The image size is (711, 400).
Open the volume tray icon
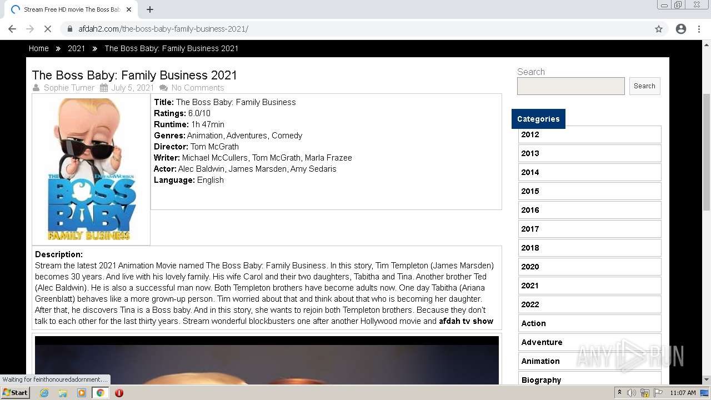[632, 393]
